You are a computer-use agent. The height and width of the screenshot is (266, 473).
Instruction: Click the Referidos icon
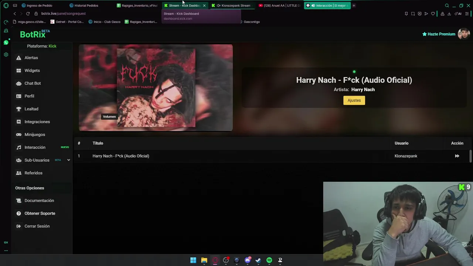click(x=18, y=173)
